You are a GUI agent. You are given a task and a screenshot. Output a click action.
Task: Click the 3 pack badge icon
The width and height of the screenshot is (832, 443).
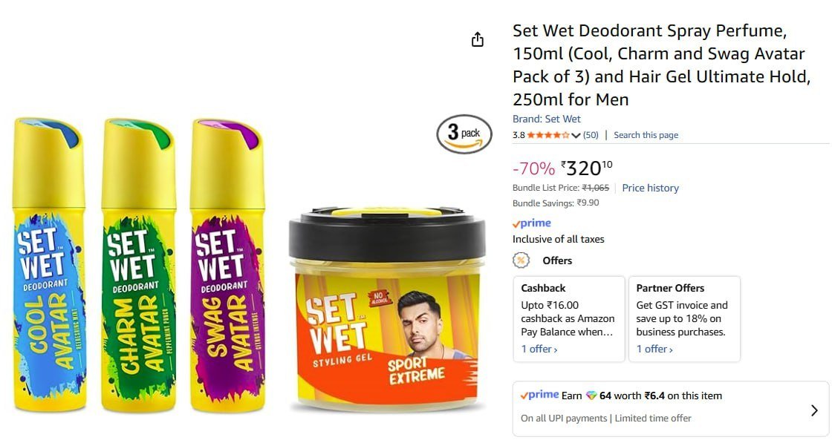pyautogui.click(x=464, y=134)
